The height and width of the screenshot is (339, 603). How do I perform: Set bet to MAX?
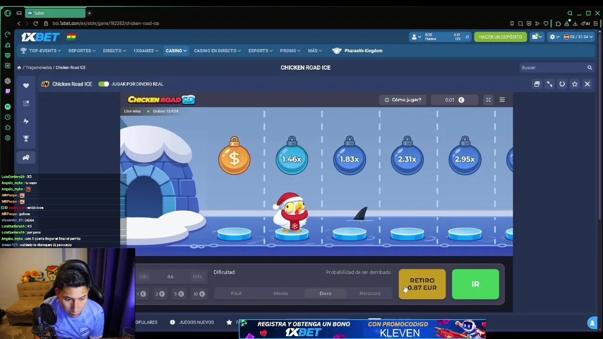click(197, 277)
